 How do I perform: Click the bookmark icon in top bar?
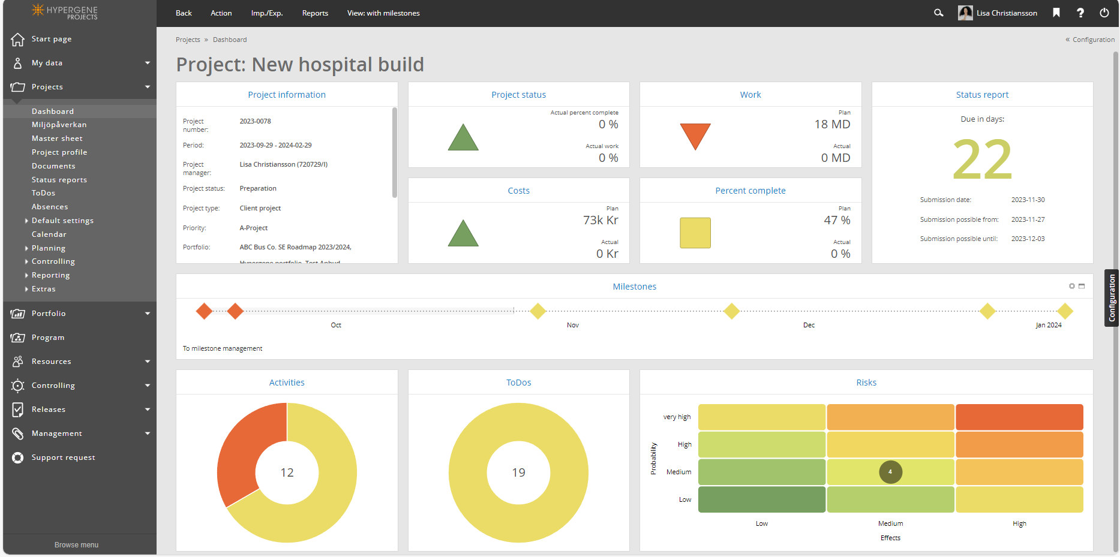tap(1056, 13)
